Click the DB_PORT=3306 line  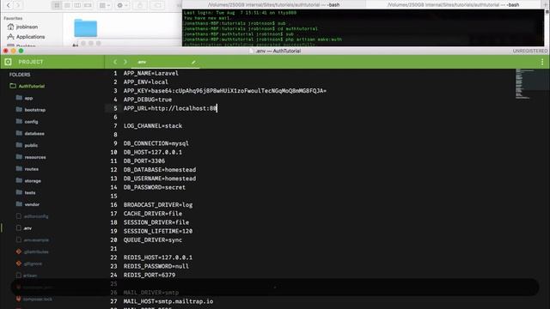point(144,161)
